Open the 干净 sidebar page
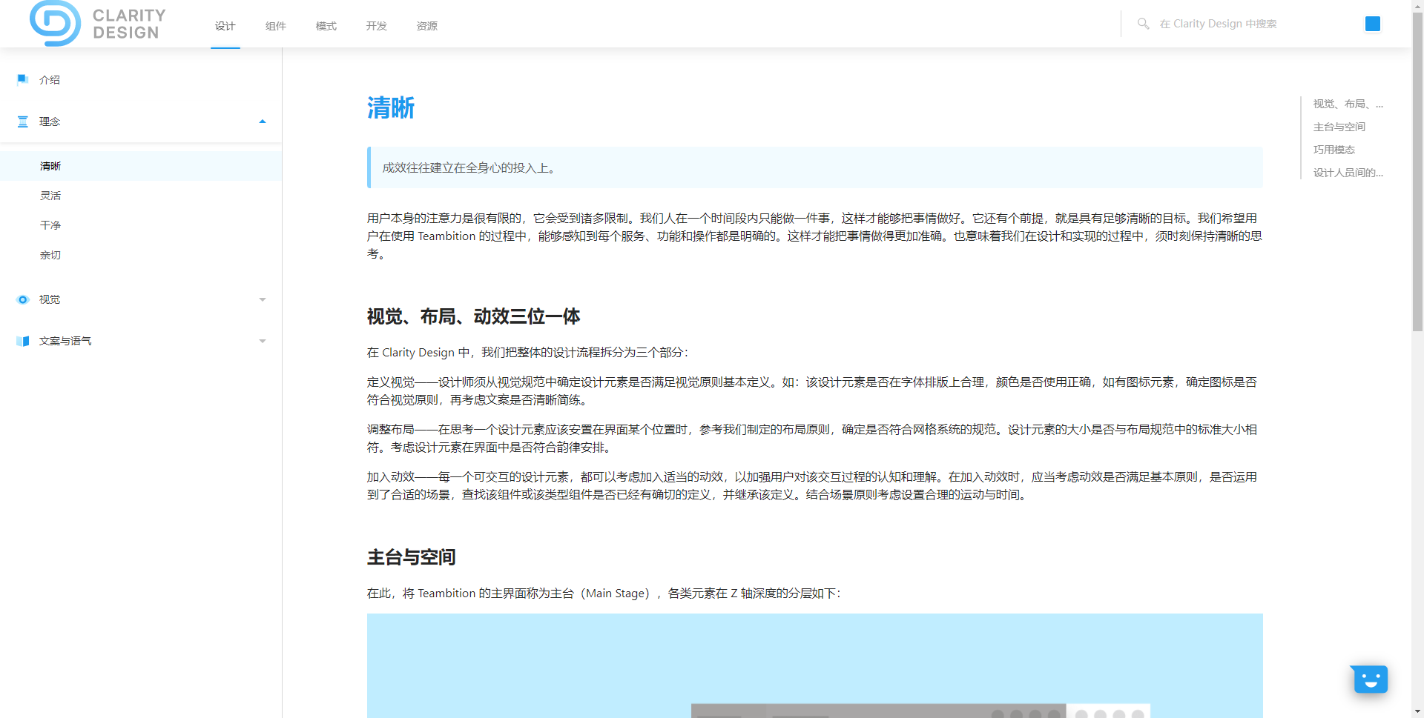The height and width of the screenshot is (718, 1424). coord(50,225)
